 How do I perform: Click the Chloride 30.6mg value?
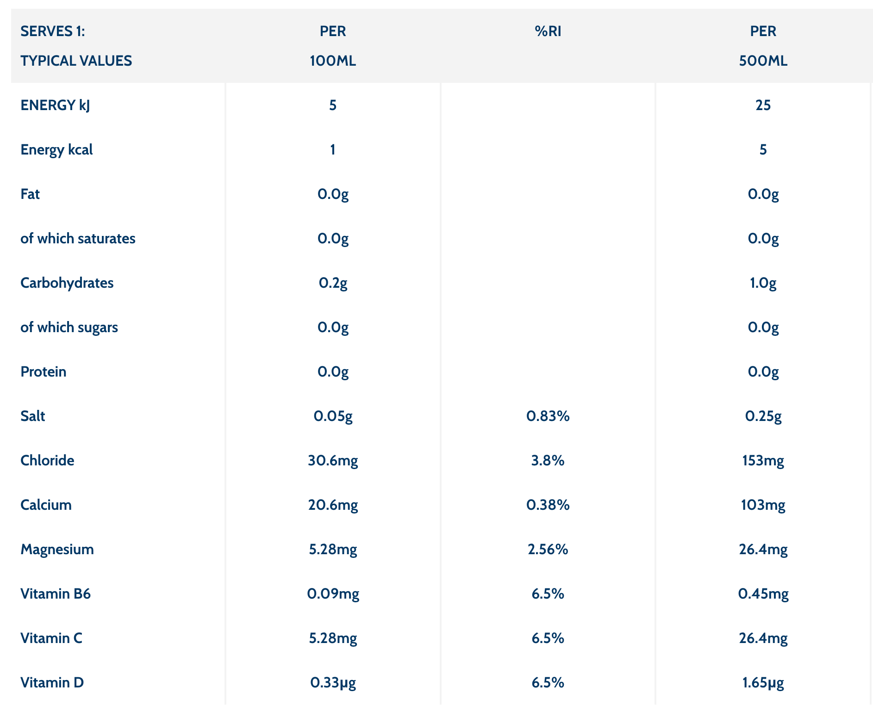click(x=333, y=460)
